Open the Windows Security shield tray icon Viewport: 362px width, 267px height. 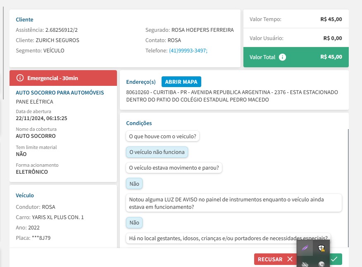pos(321,248)
